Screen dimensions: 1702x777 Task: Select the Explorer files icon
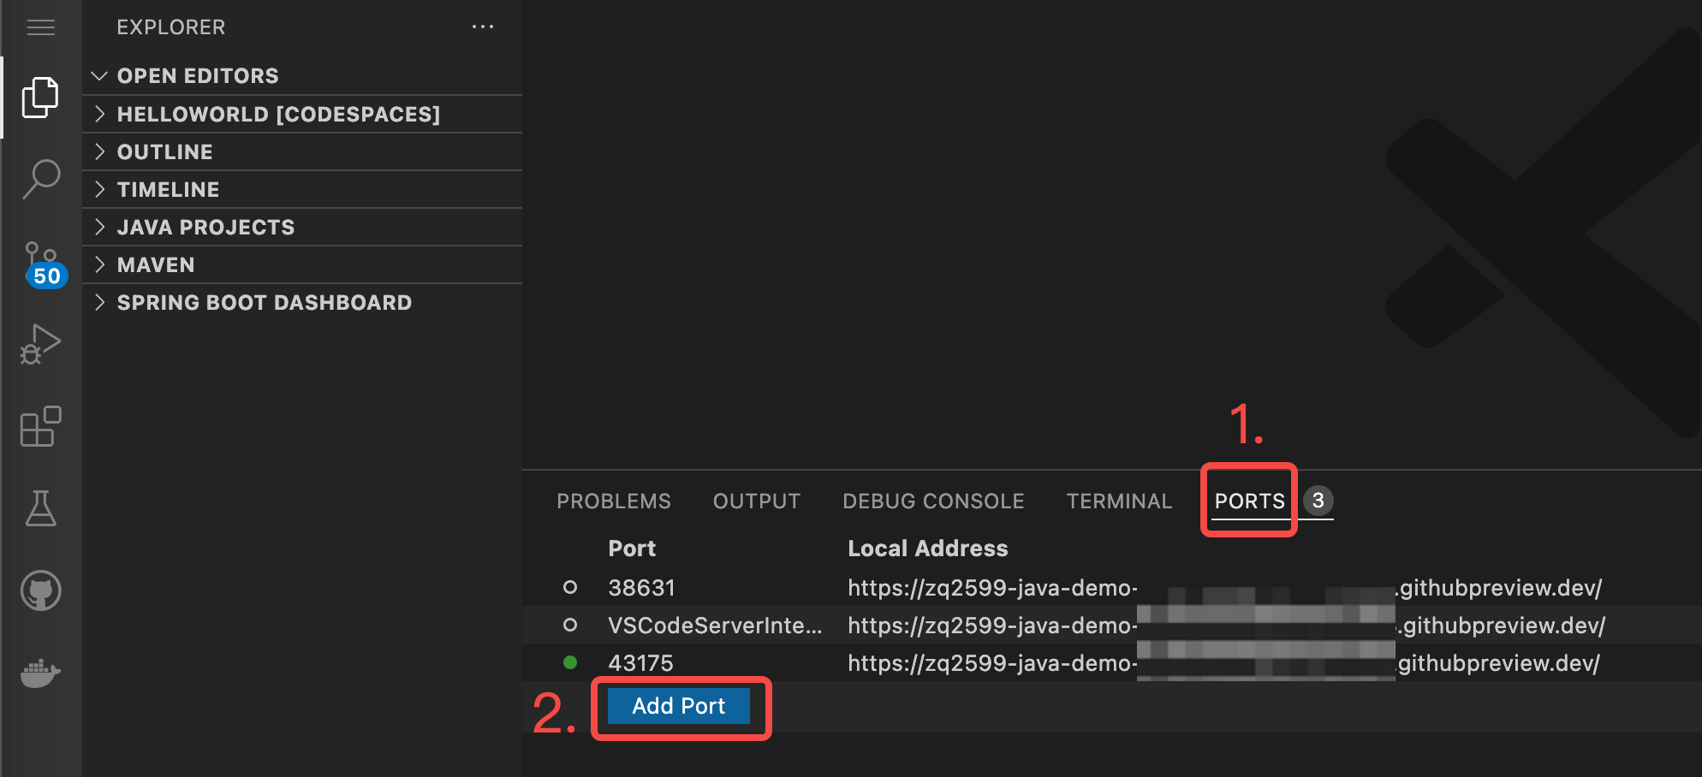click(40, 98)
